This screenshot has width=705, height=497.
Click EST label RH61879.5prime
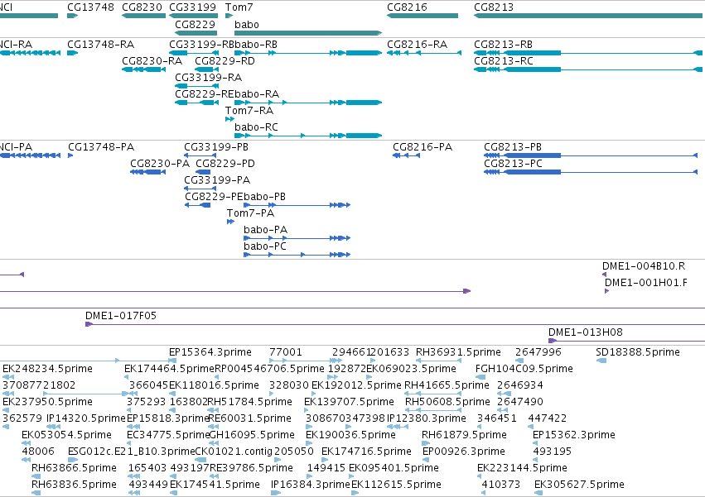click(x=464, y=435)
